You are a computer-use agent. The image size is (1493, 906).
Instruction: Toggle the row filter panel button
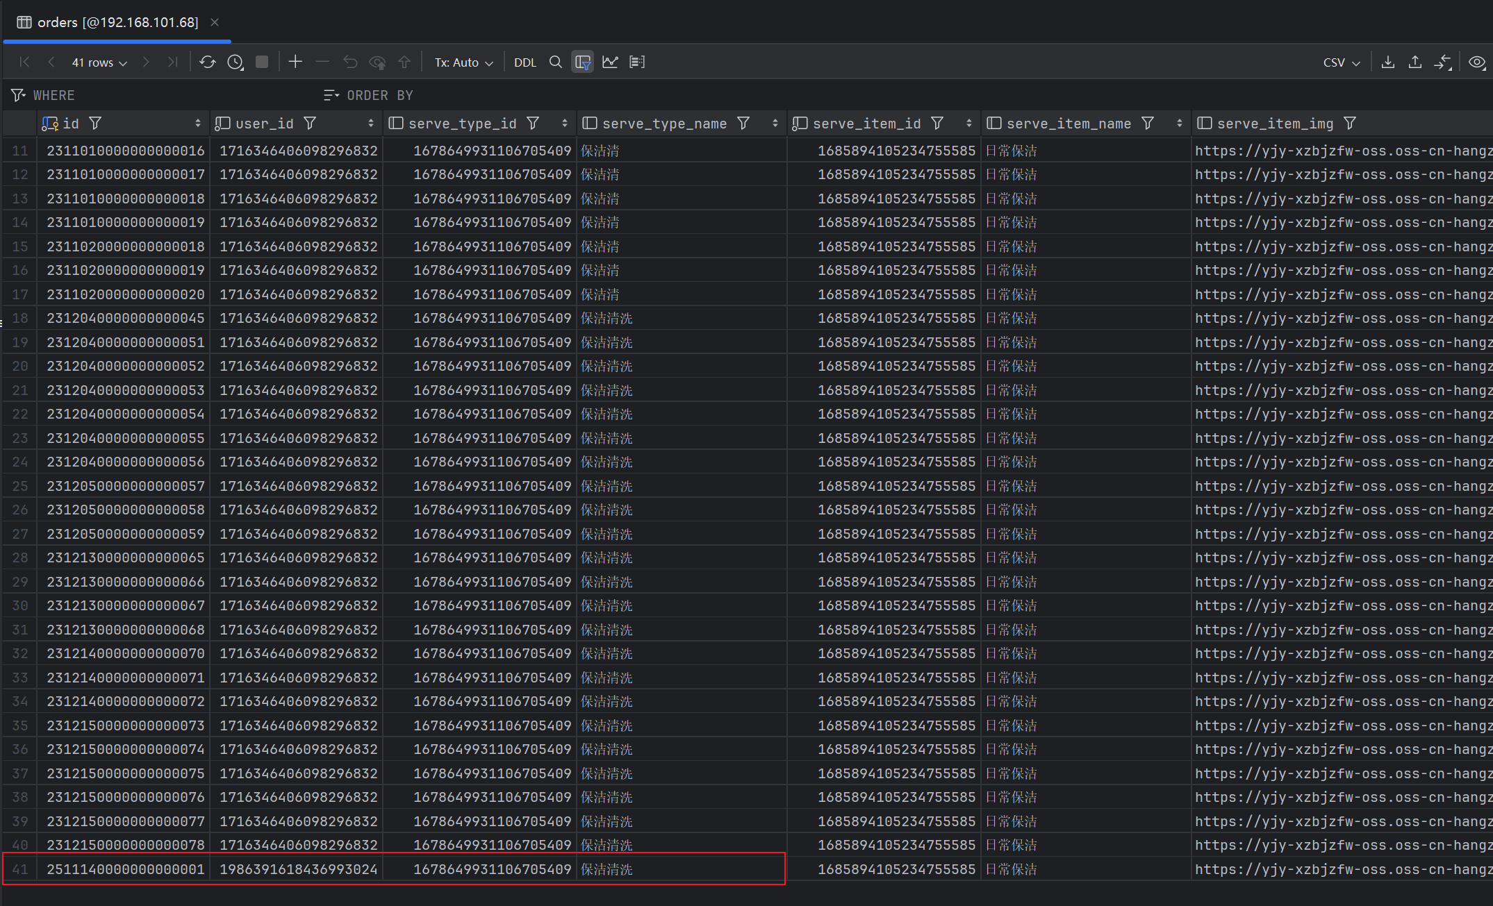pyautogui.click(x=583, y=62)
